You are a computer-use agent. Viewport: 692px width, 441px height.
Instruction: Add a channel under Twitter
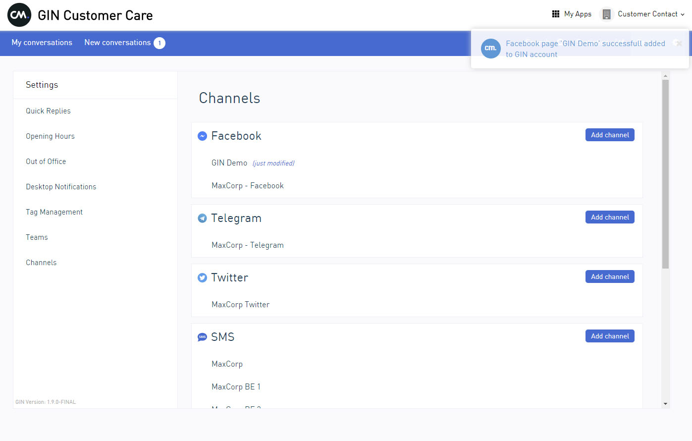[x=610, y=276]
